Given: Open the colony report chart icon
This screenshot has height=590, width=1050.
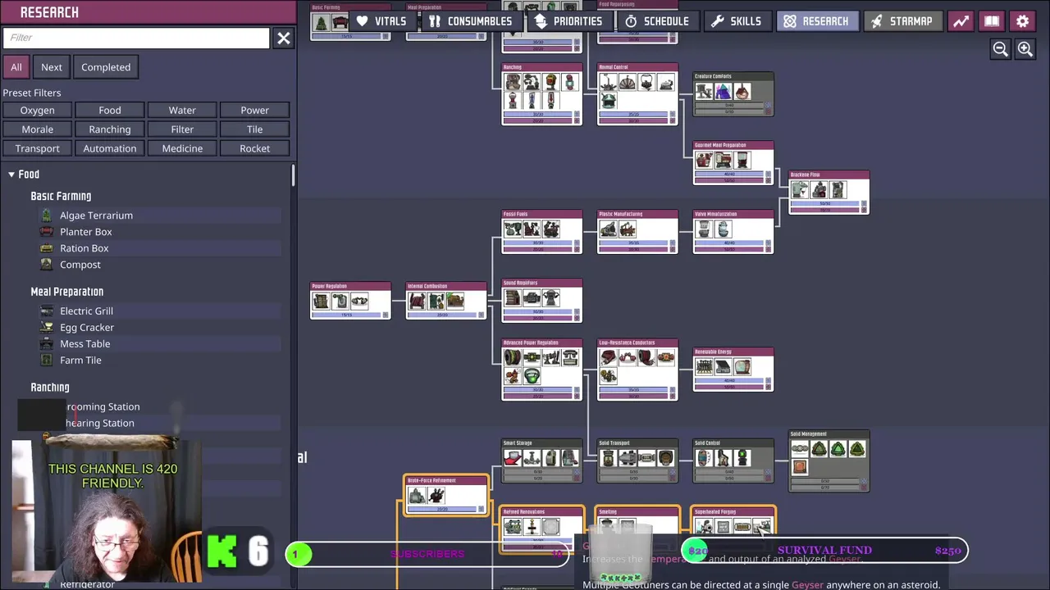Looking at the screenshot, I should (961, 21).
